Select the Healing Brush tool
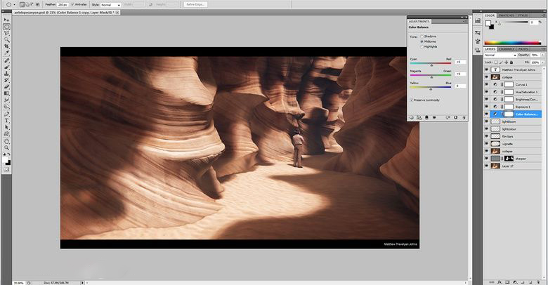Viewport: 548px width, 285px height. [6, 60]
